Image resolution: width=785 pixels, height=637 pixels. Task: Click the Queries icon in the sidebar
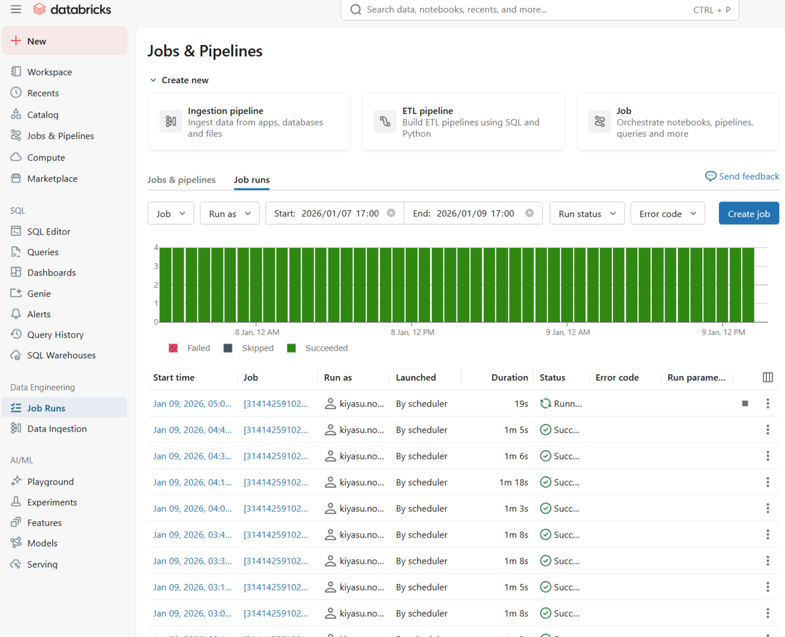(16, 252)
